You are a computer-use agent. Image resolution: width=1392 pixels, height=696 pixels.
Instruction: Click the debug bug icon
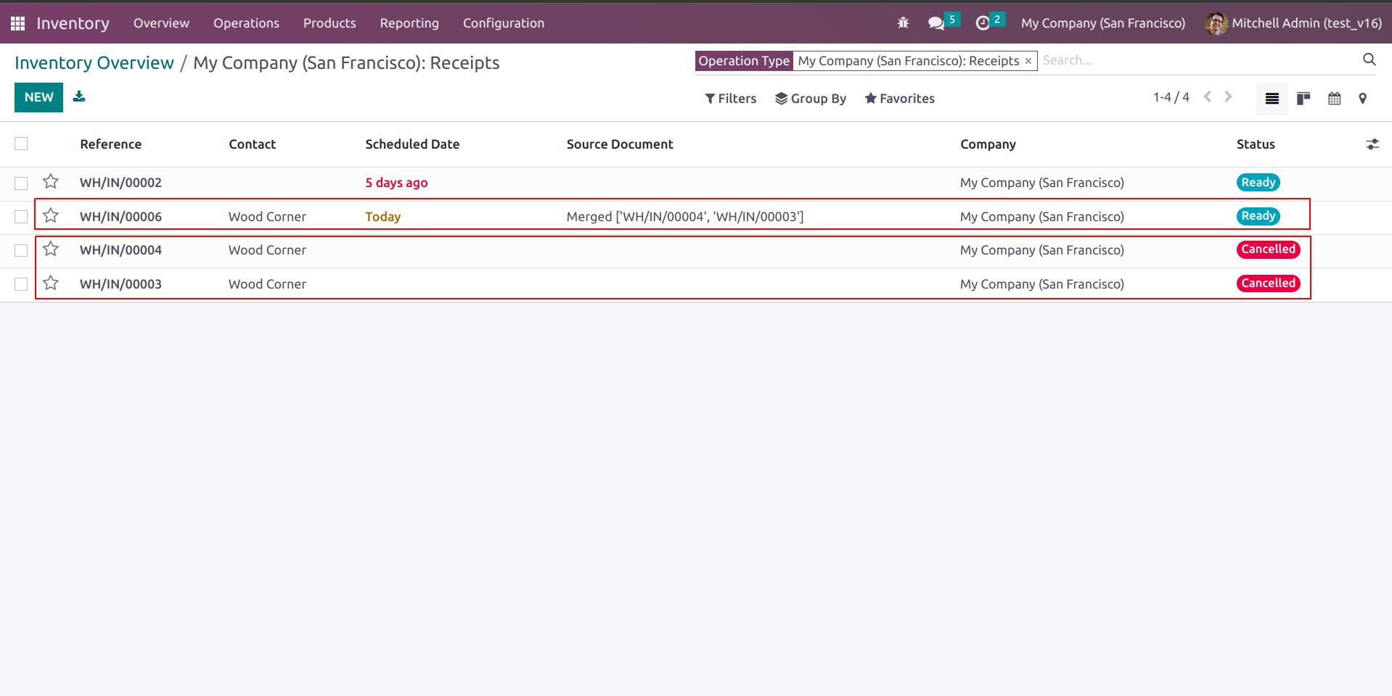click(903, 23)
